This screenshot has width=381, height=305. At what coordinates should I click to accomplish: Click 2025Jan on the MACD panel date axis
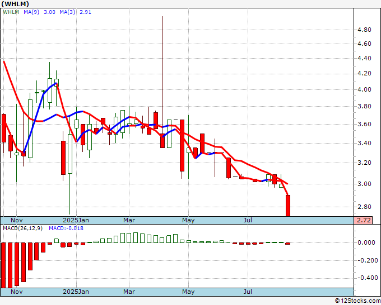pyautogui.click(x=76, y=292)
